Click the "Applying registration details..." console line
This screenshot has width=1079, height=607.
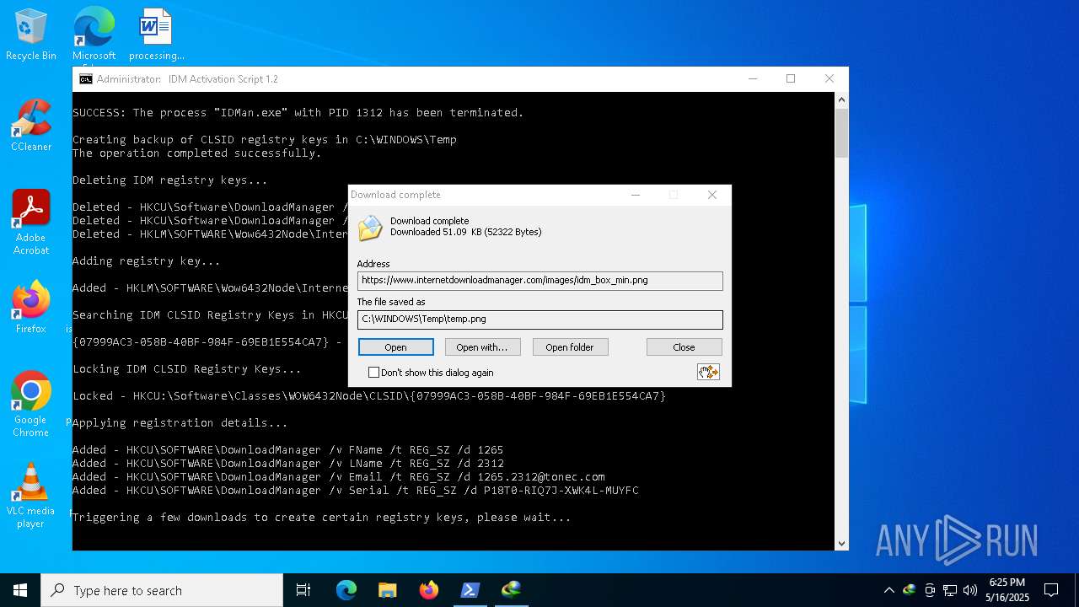180,423
